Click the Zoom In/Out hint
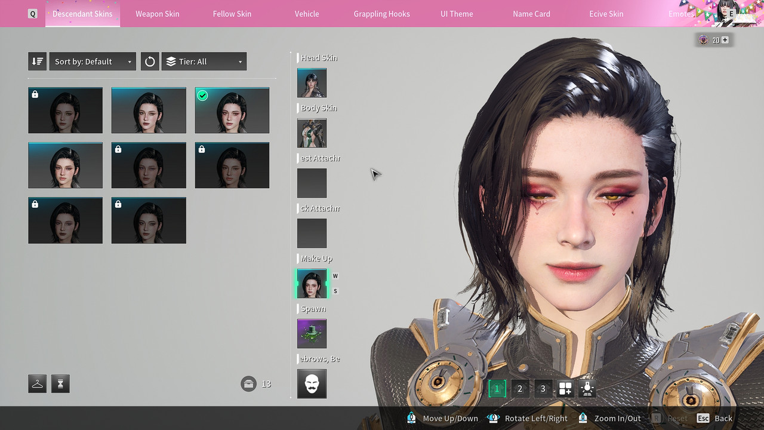 tap(609, 418)
